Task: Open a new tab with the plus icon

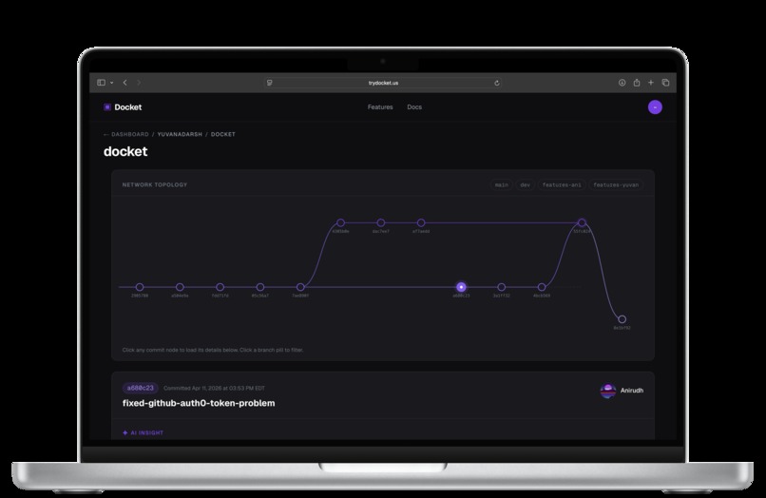Action: click(x=651, y=83)
